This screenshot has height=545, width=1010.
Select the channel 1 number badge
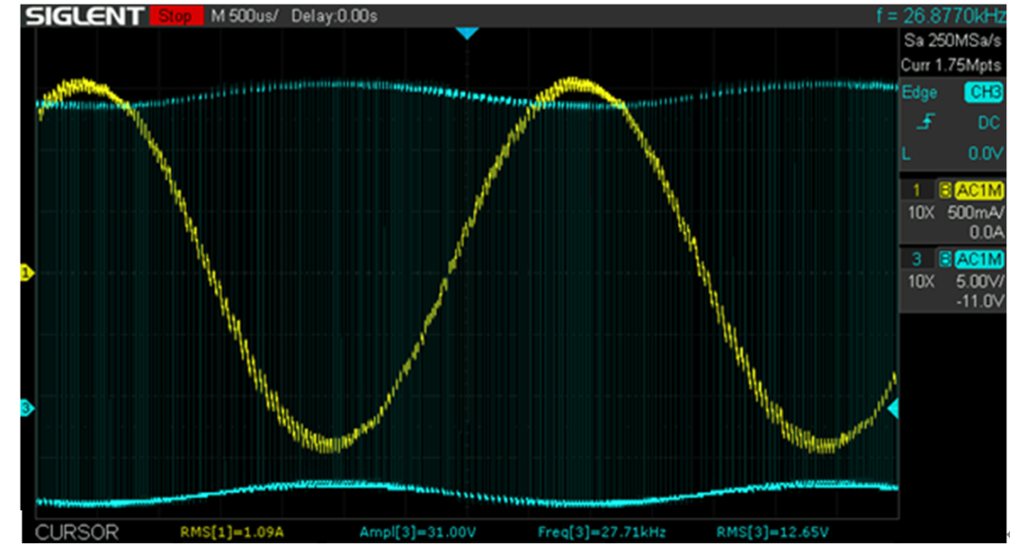917,190
